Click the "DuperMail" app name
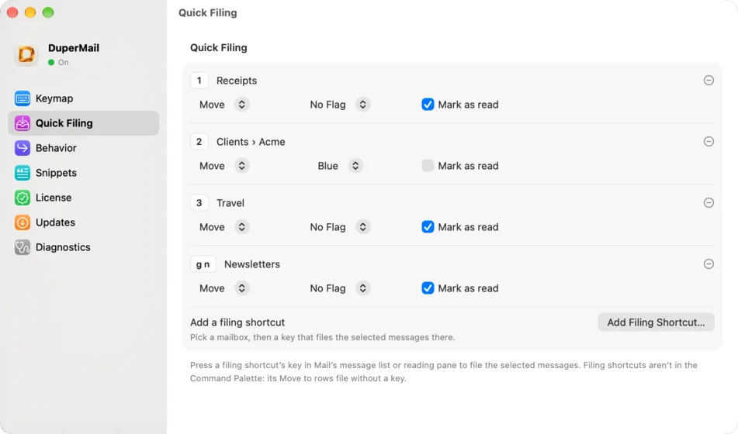Screen dimensions: 738x434 (x=74, y=48)
